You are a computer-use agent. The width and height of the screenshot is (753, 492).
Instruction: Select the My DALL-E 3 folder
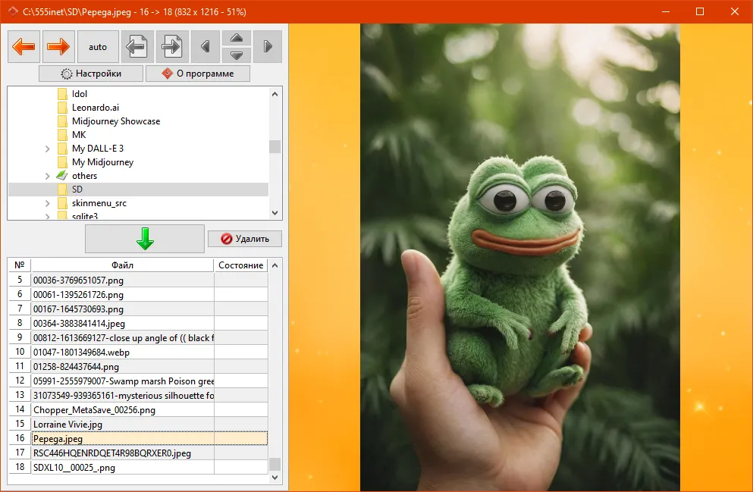98,149
